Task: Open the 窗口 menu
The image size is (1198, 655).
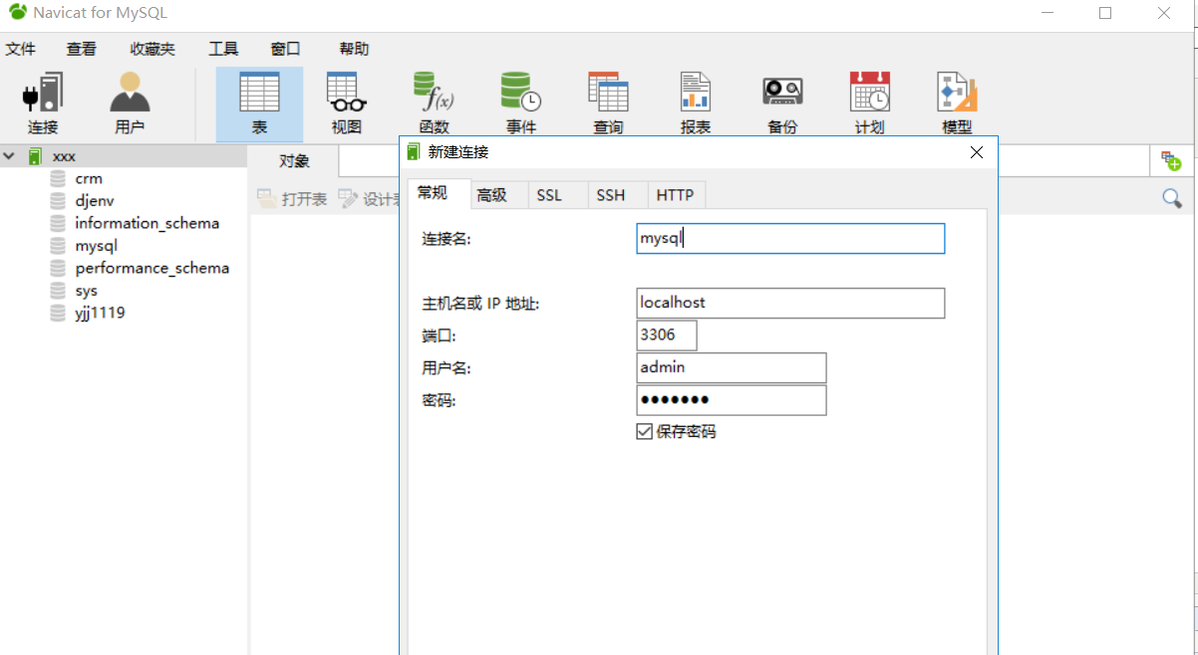Action: coord(285,49)
